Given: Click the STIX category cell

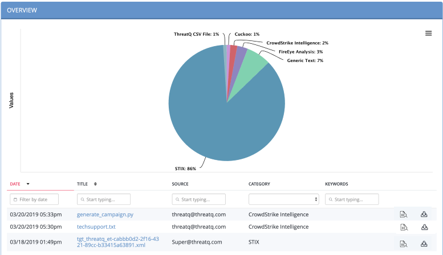Looking at the screenshot, I should (x=254, y=242).
